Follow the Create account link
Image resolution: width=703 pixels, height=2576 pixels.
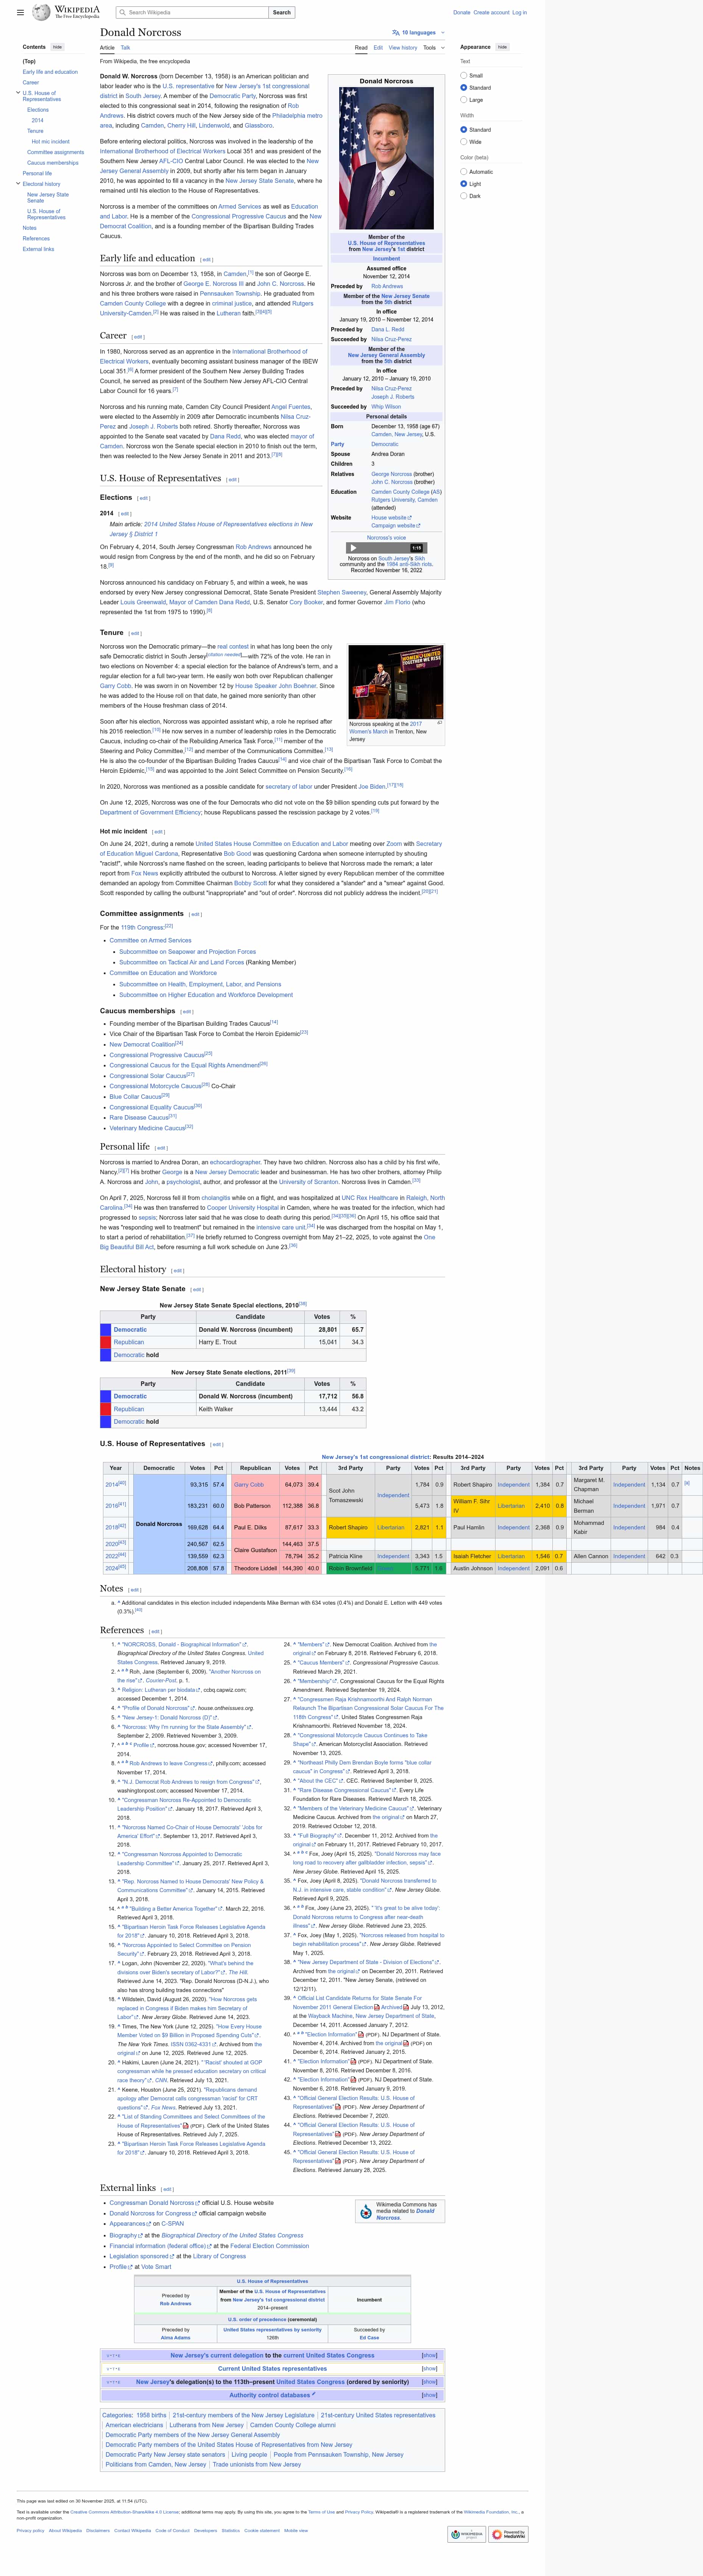click(491, 13)
